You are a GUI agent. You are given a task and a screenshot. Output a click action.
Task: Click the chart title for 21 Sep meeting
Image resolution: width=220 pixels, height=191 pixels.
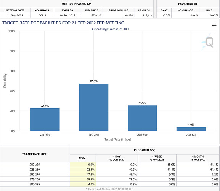click(63, 23)
